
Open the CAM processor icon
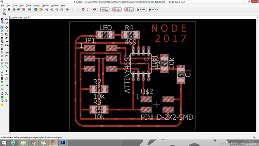(18, 9)
